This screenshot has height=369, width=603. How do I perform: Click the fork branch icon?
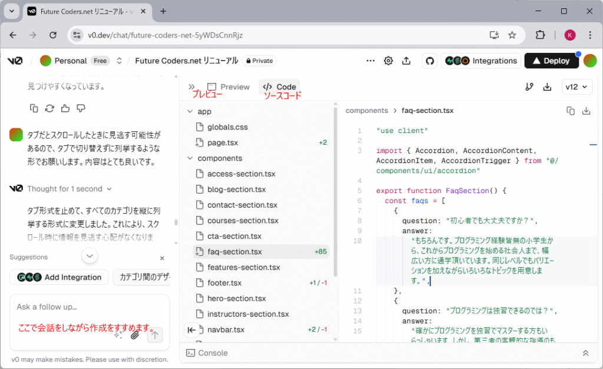(529, 87)
